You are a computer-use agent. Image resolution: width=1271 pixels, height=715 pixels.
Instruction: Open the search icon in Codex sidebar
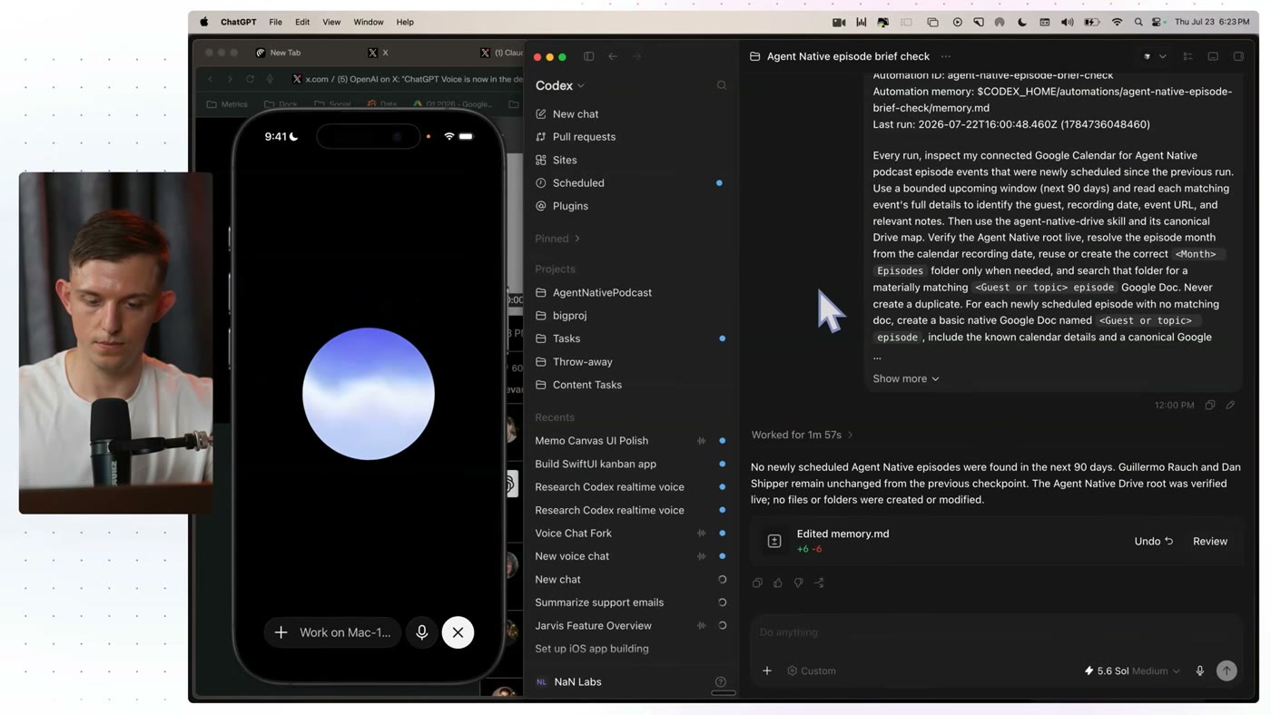tap(722, 85)
